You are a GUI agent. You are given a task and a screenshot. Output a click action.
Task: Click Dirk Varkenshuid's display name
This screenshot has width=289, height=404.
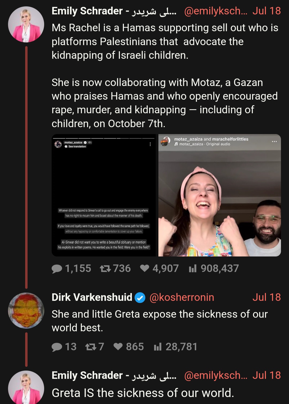coord(92,297)
